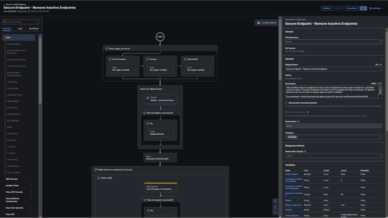Open the Action Failure variable link
Viewport: 388px width, 218px height.
pyautogui.click(x=292, y=174)
